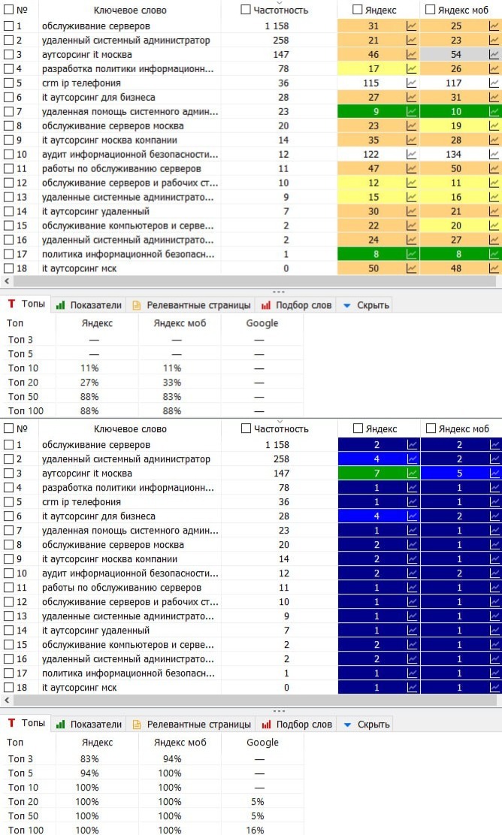Open the chart icon beside green Yandex rank 7
The width and height of the screenshot is (502, 835).
[411, 473]
